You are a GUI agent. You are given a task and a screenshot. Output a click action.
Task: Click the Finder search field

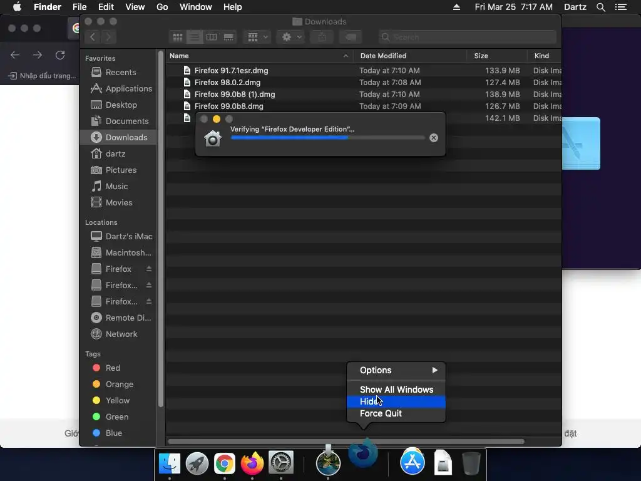(x=467, y=37)
